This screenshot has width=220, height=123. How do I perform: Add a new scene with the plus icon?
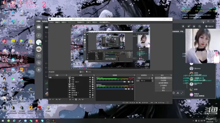50,99
